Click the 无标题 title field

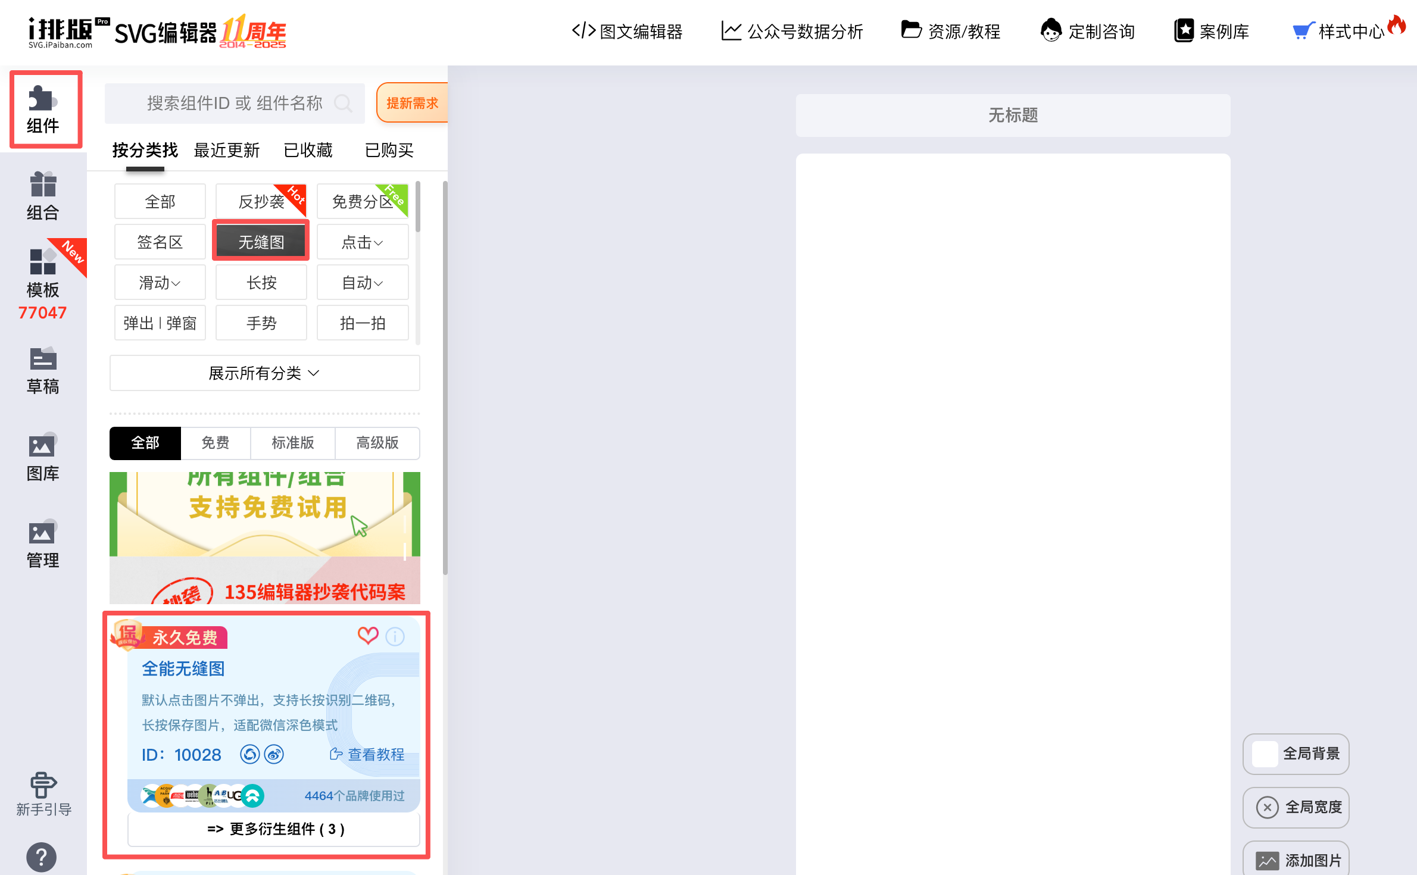point(1013,115)
